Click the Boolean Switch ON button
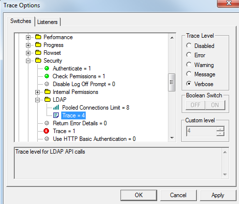 pyautogui.click(x=215, y=105)
